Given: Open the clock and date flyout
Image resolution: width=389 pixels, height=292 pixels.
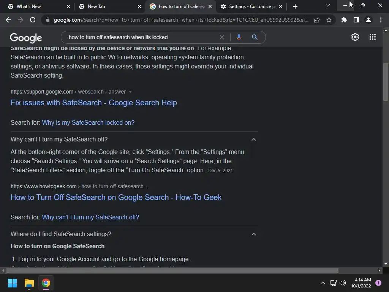Looking at the screenshot, I should point(361,283).
